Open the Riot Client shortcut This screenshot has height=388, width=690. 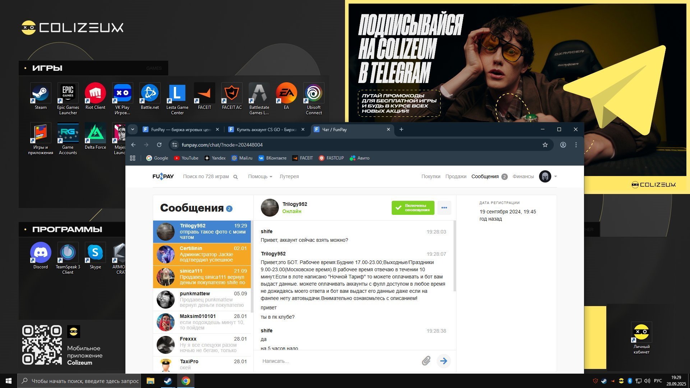pyautogui.click(x=95, y=96)
